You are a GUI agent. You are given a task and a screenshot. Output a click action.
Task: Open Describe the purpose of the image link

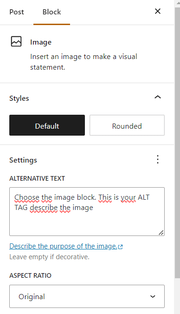[x=66, y=246]
